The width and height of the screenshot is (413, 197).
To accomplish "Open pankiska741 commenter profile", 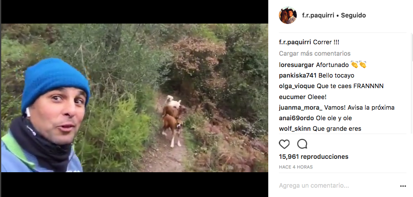I will pyautogui.click(x=298, y=76).
